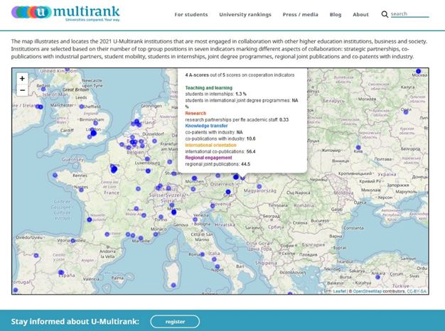Image resolution: width=445 pixels, height=331 pixels.
Task: Go to the Blog page
Action: [336, 14]
